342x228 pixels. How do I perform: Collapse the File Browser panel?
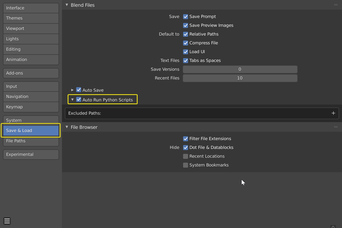67,127
